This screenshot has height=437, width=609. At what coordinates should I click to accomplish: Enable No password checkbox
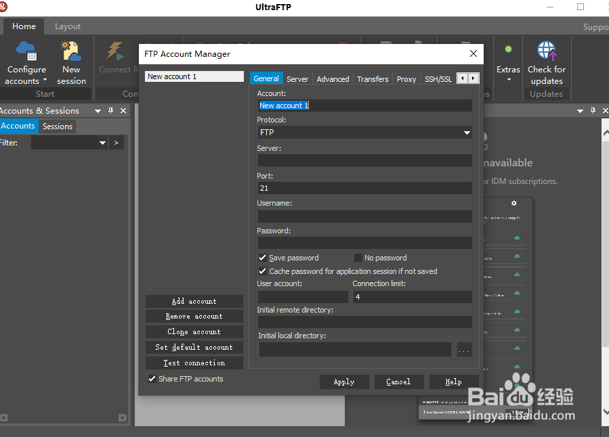(x=358, y=258)
